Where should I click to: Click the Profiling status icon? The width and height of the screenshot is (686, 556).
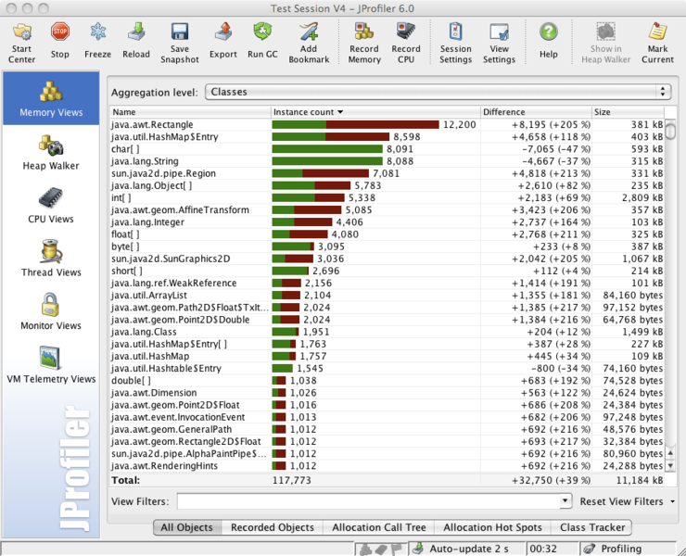[590, 549]
